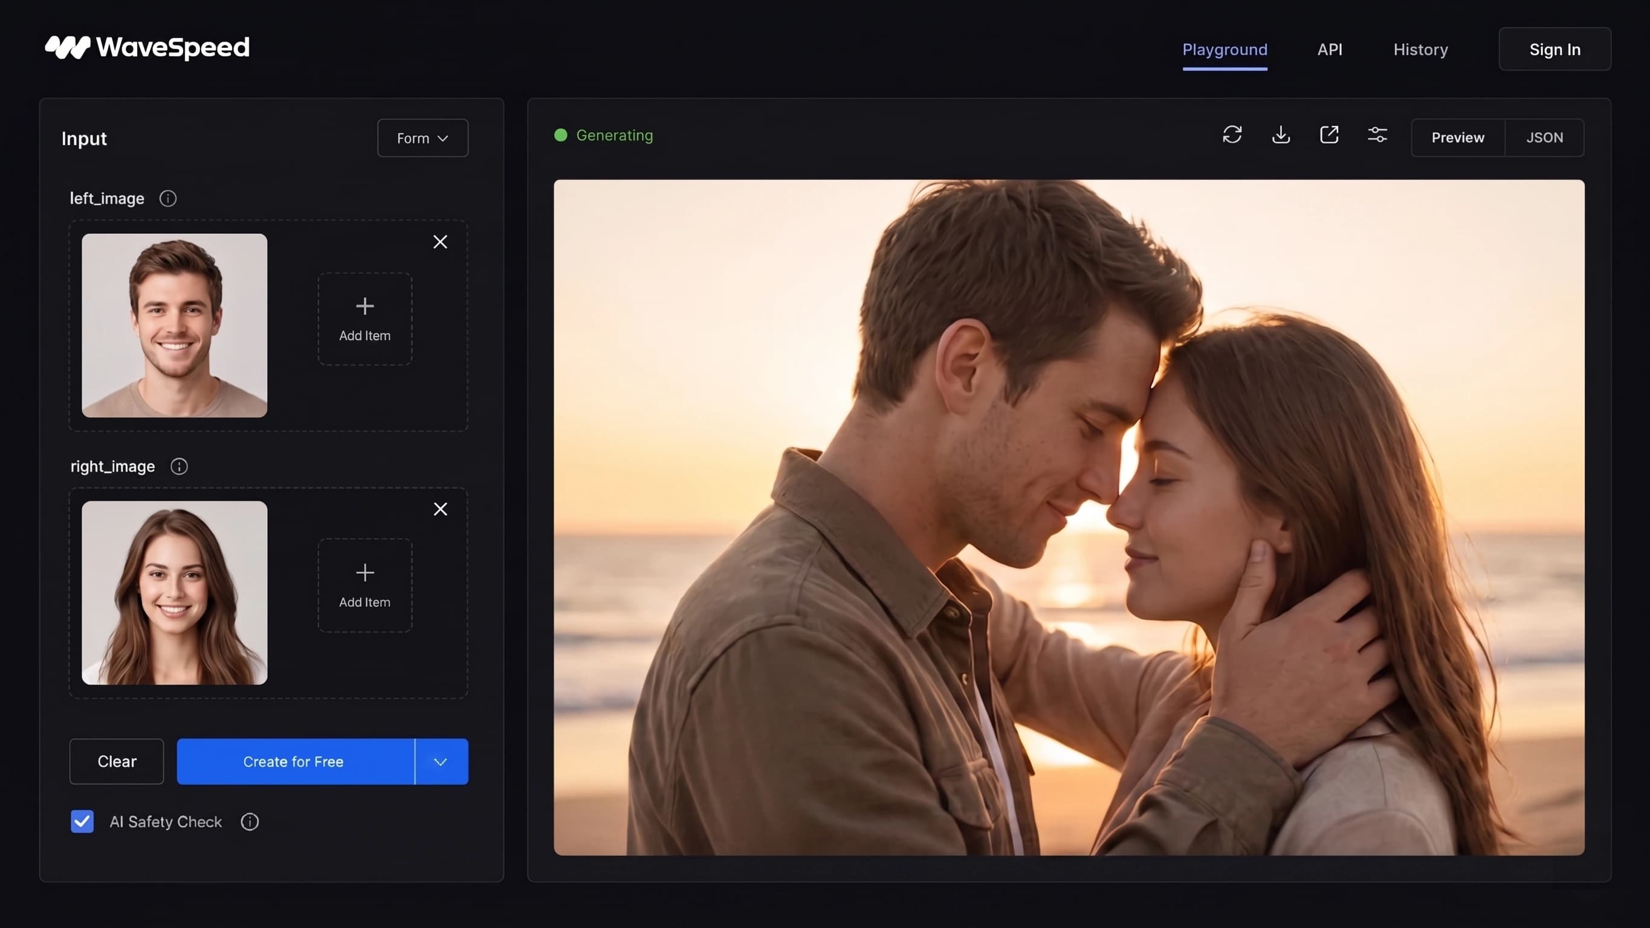Click the Sign In button
This screenshot has height=928, width=1650.
tap(1555, 50)
